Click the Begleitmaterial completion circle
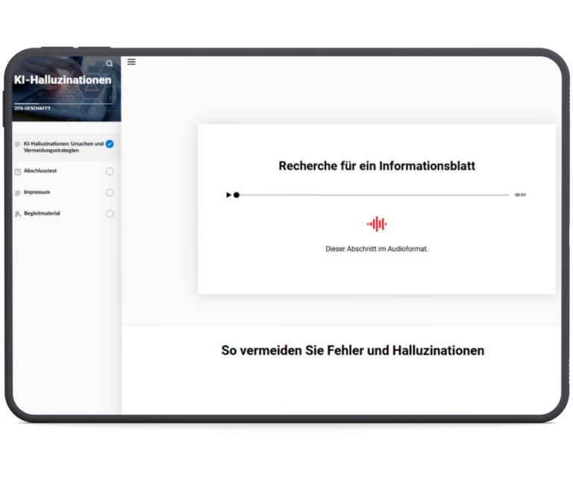 point(110,214)
